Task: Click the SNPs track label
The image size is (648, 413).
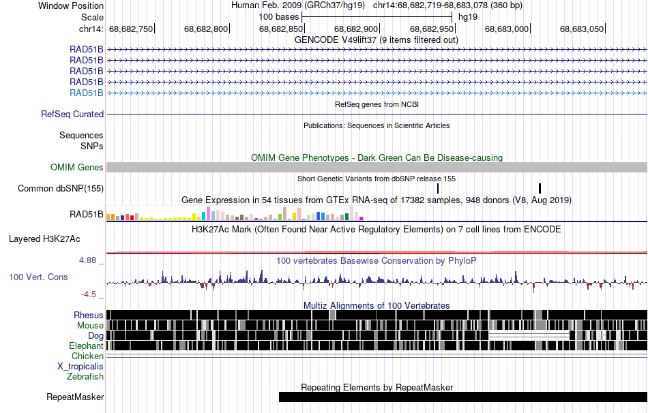Action: click(92, 146)
